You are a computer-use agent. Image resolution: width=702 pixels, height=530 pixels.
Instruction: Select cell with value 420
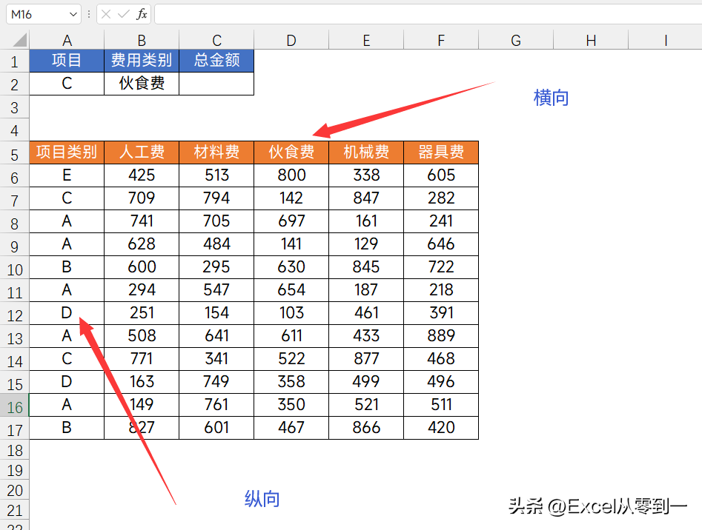pos(441,428)
